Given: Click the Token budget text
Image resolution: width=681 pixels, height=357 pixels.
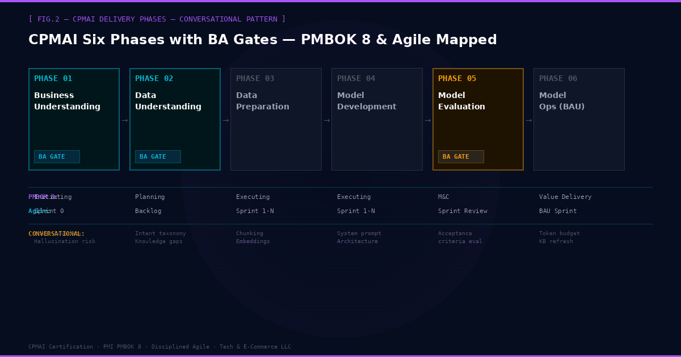Looking at the screenshot, I should point(560,233).
